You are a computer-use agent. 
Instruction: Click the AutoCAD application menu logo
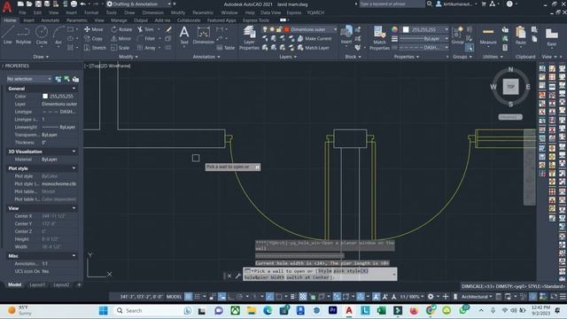7,6
